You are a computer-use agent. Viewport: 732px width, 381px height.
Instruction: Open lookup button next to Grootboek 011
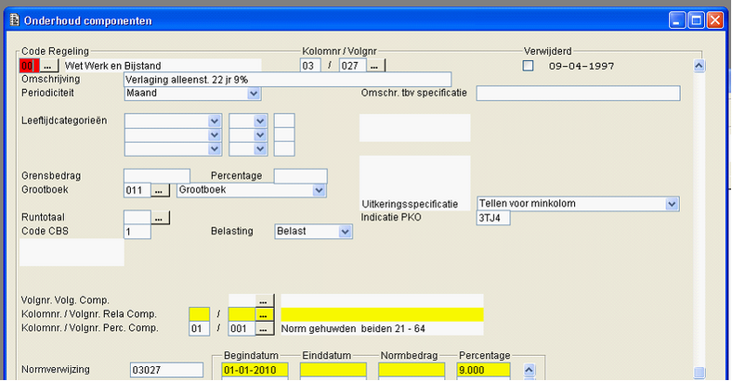click(160, 190)
